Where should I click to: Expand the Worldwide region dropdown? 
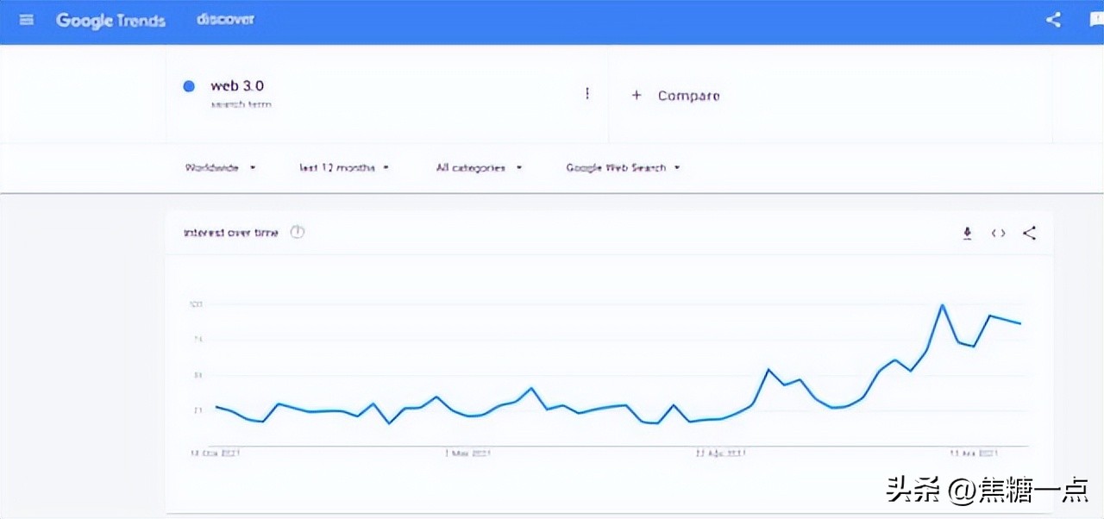coord(221,167)
